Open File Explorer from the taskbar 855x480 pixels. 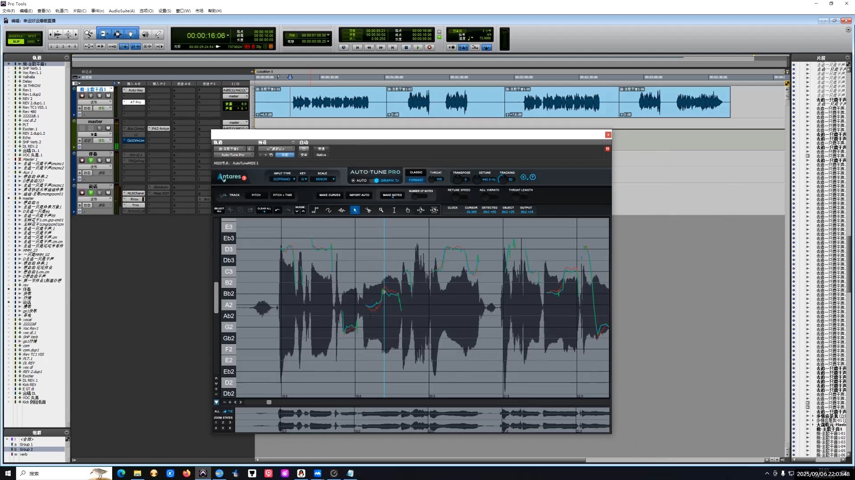point(138,473)
